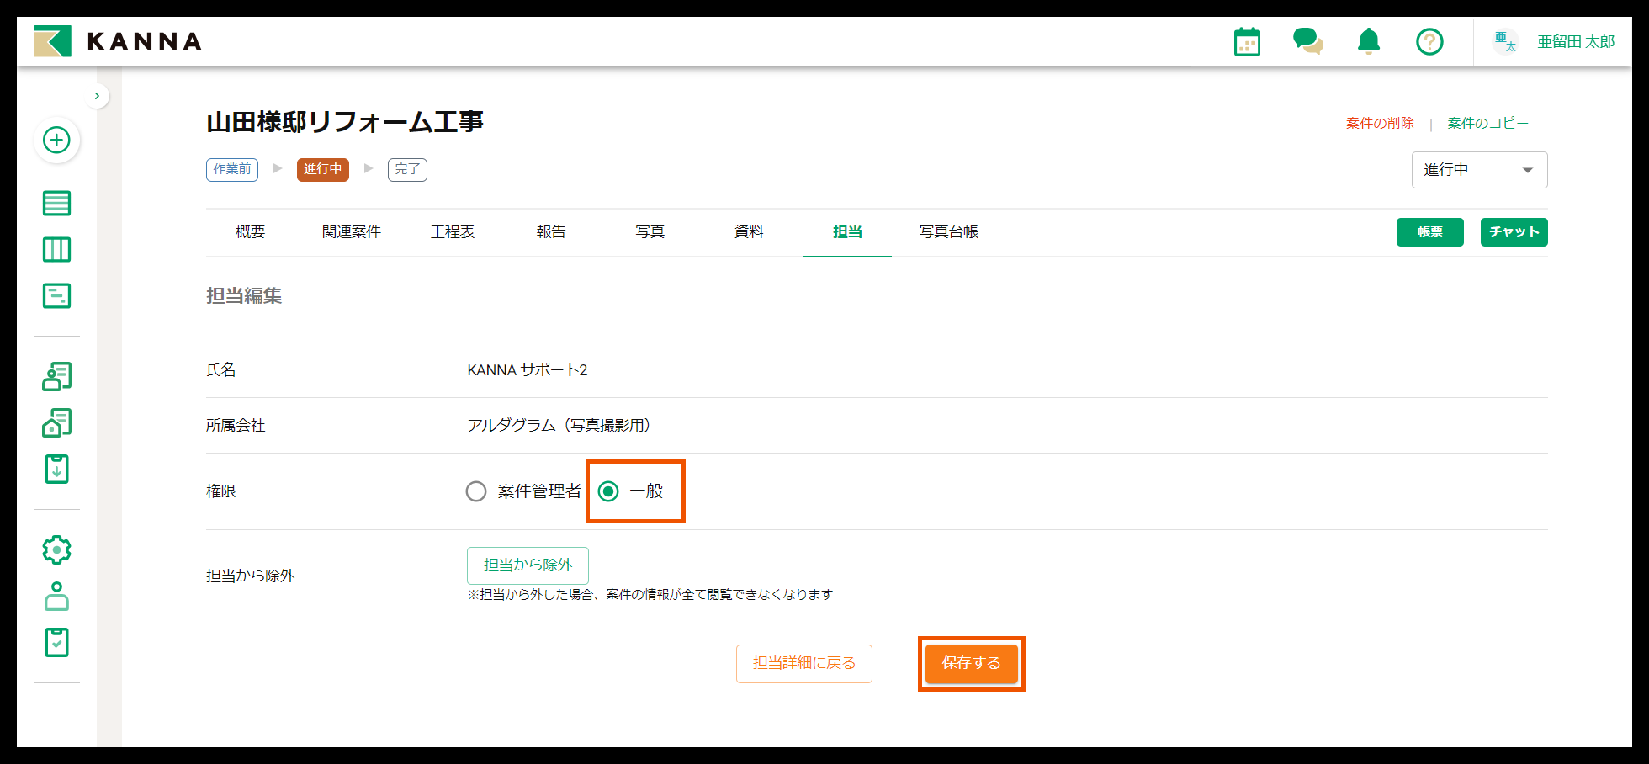Expand the collapsed left sidebar chevron
This screenshot has width=1649, height=764.
tap(97, 95)
